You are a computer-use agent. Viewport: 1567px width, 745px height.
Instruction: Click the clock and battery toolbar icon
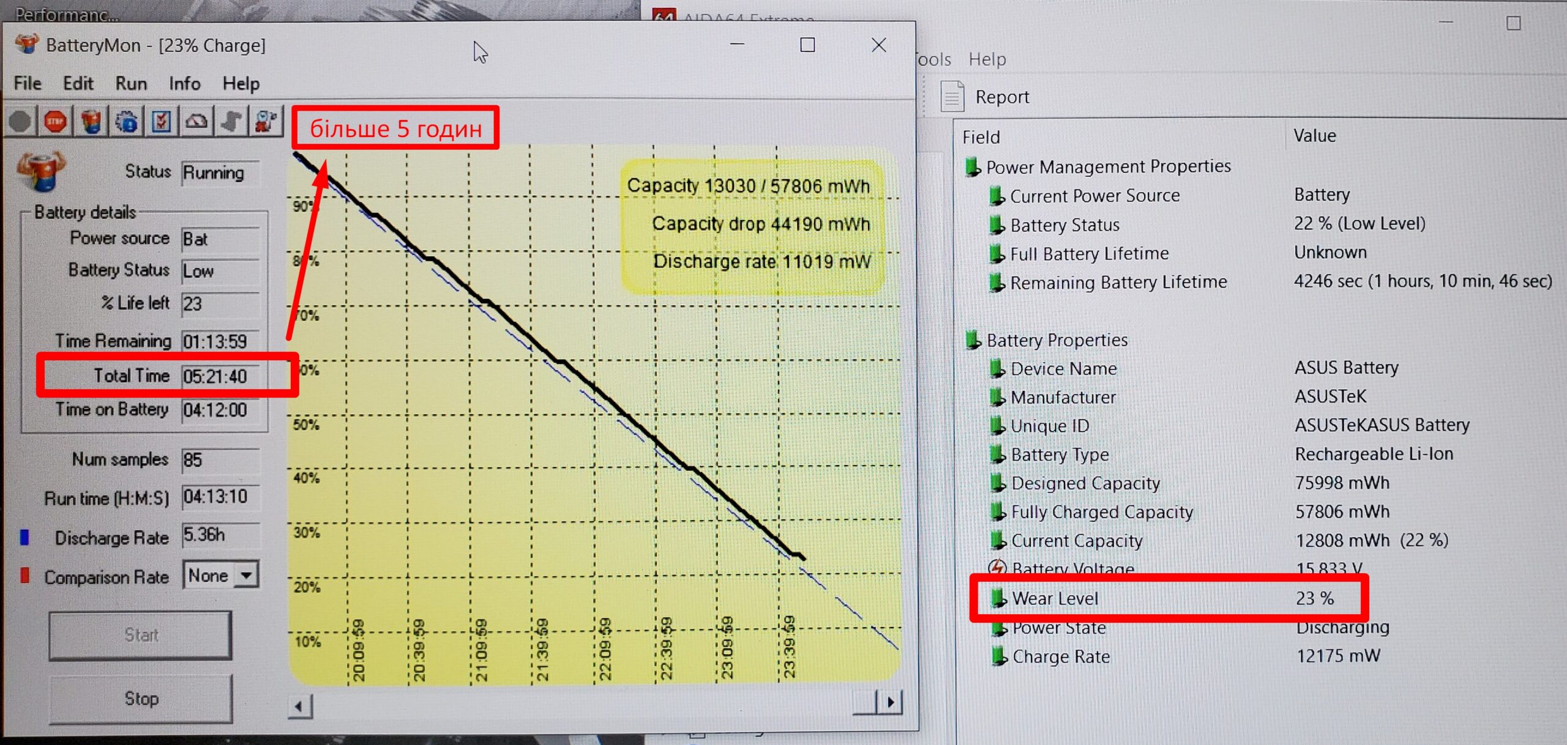(266, 121)
